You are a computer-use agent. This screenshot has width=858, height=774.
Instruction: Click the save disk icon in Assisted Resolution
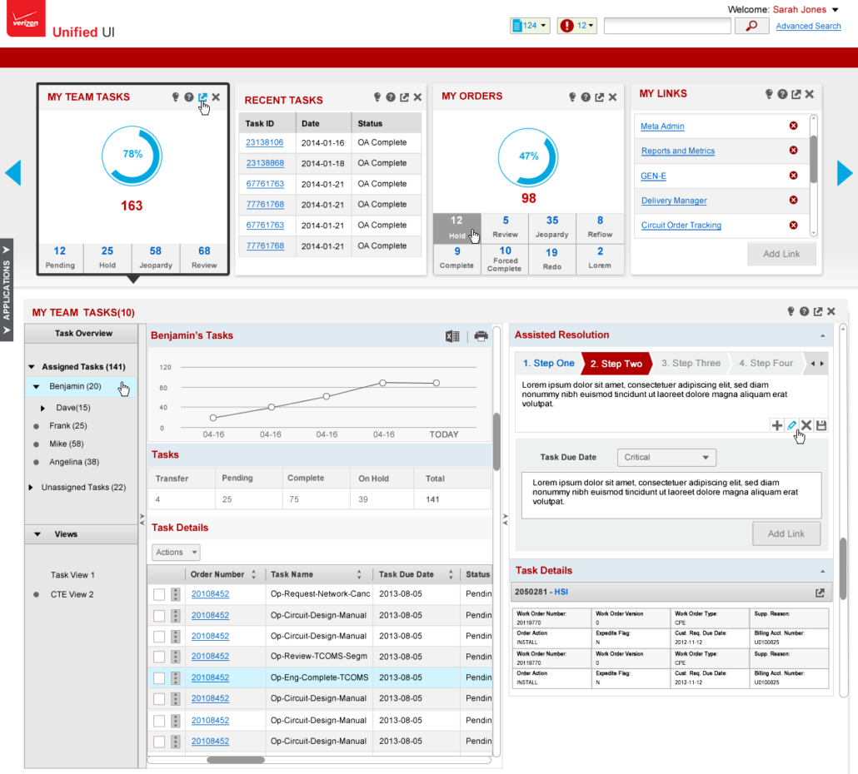(x=821, y=425)
